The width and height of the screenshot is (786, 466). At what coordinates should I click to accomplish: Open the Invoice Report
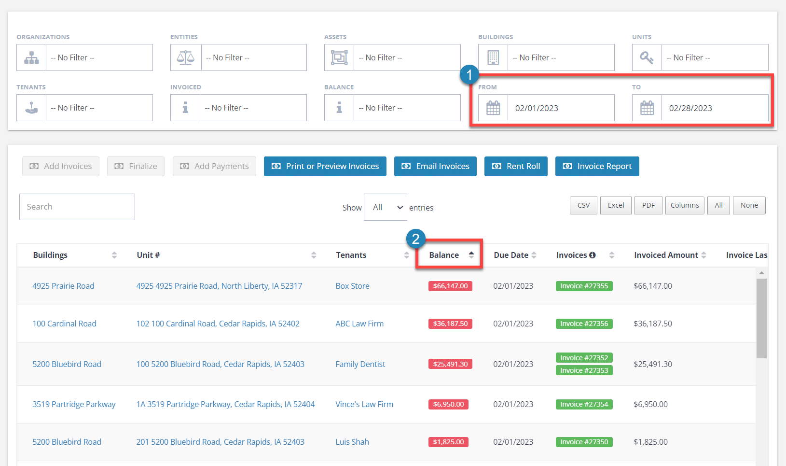coord(597,166)
